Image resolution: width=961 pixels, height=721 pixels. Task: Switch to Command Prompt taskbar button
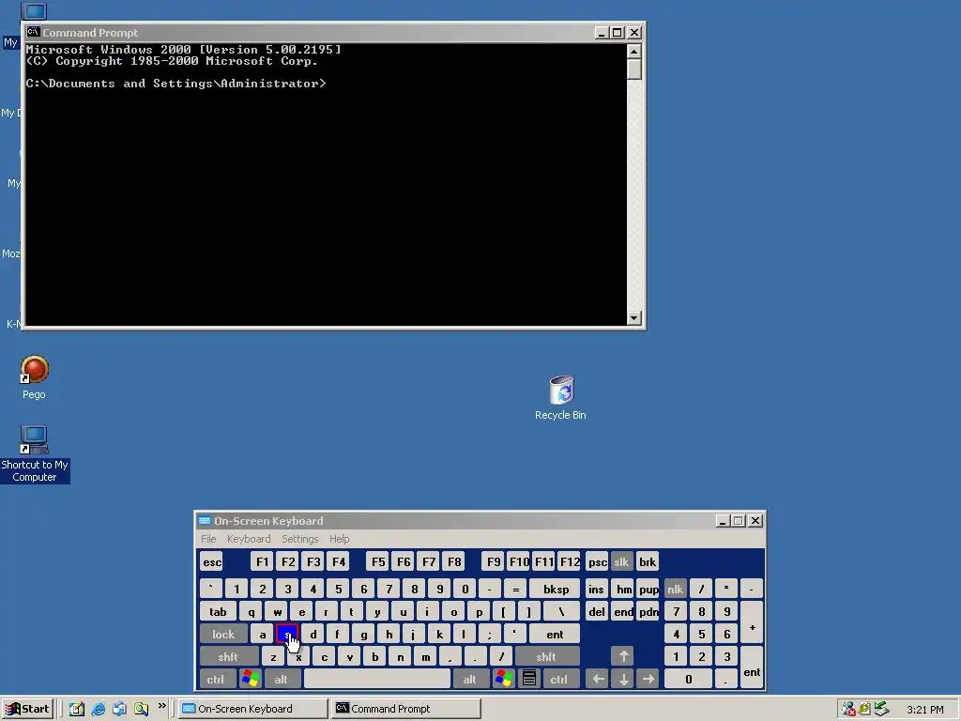(406, 709)
